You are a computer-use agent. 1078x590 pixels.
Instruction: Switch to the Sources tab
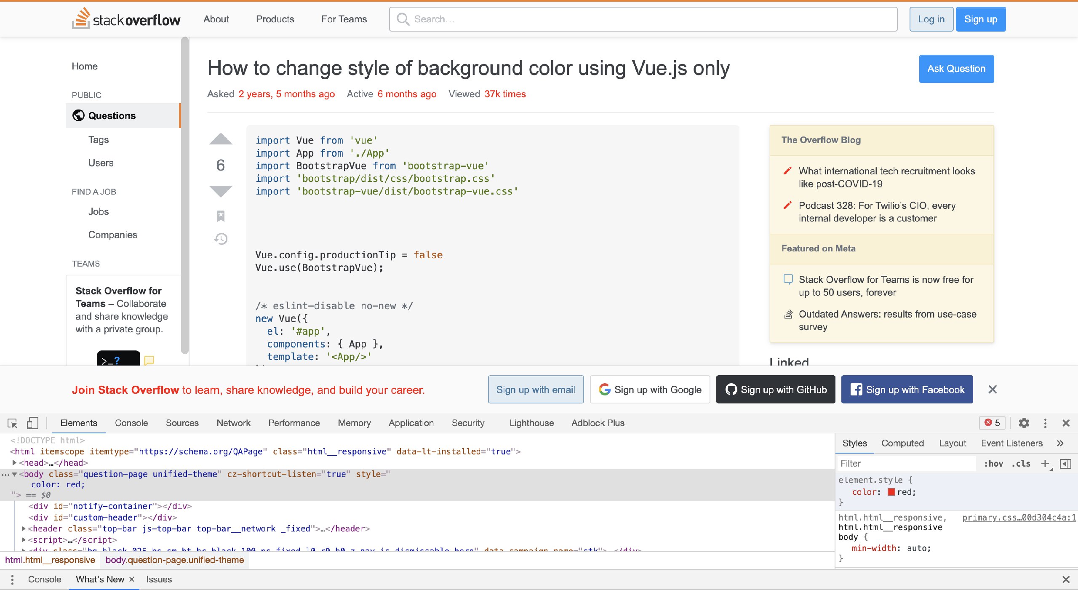[x=182, y=423]
